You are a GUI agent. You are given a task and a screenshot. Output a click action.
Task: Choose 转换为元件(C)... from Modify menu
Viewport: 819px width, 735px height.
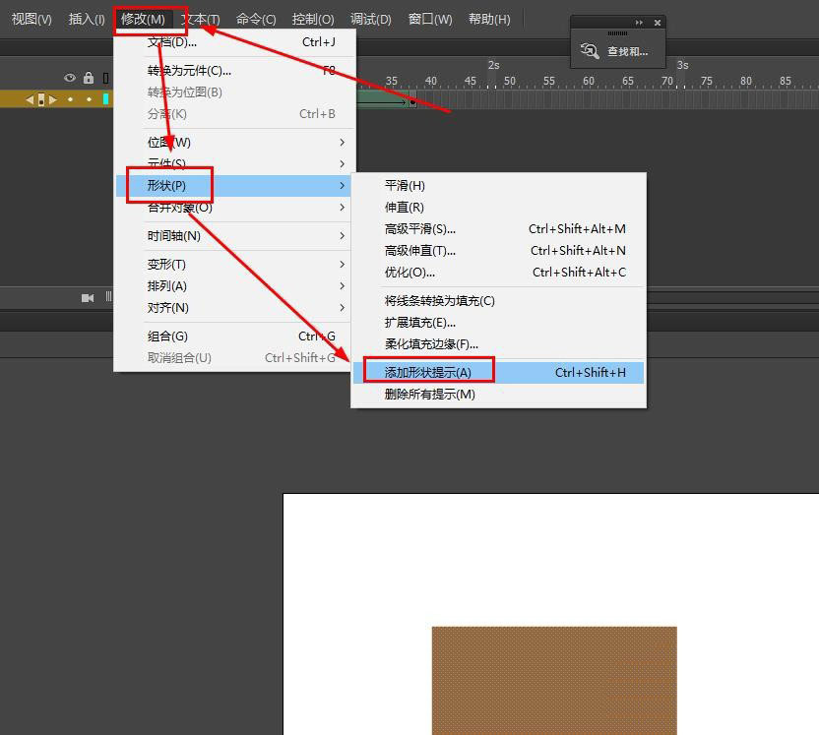point(189,71)
